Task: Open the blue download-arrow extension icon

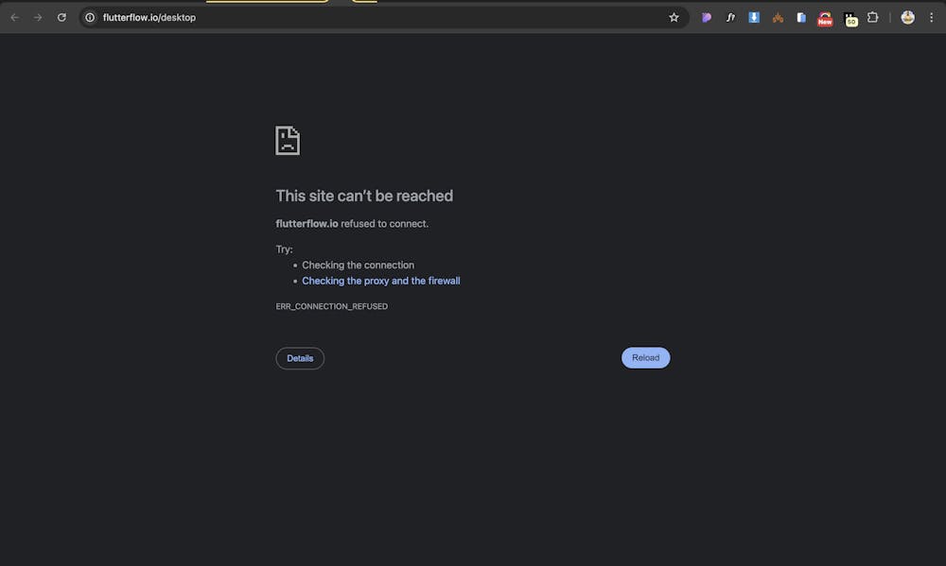Action: pyautogui.click(x=754, y=17)
